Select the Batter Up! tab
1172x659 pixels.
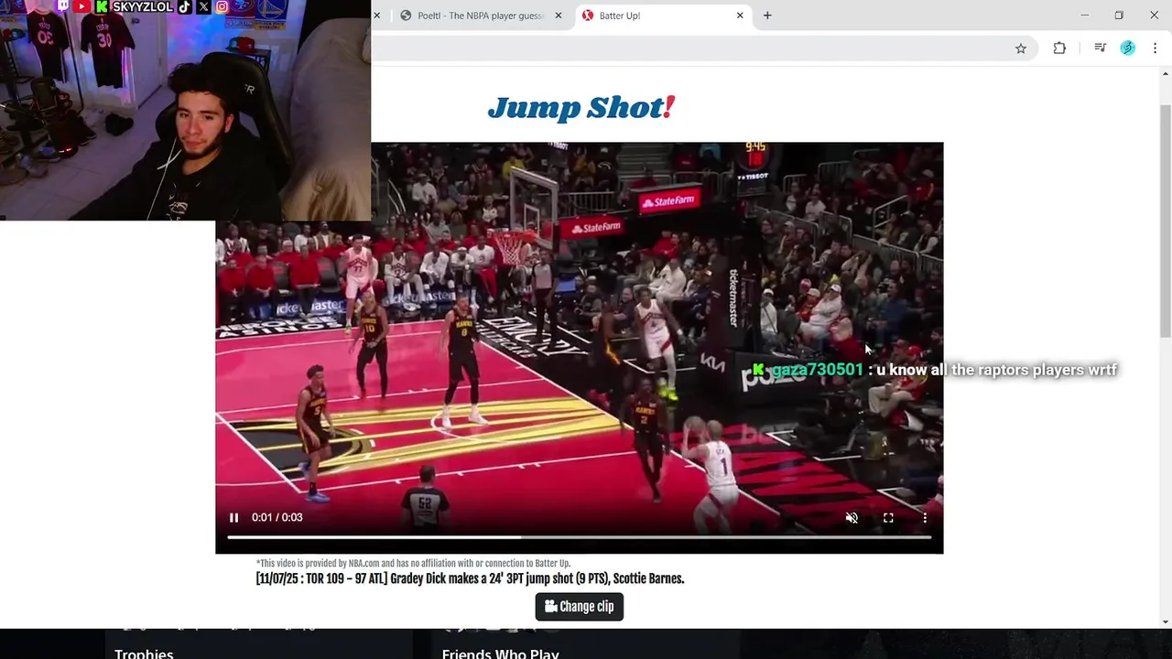coord(665,16)
